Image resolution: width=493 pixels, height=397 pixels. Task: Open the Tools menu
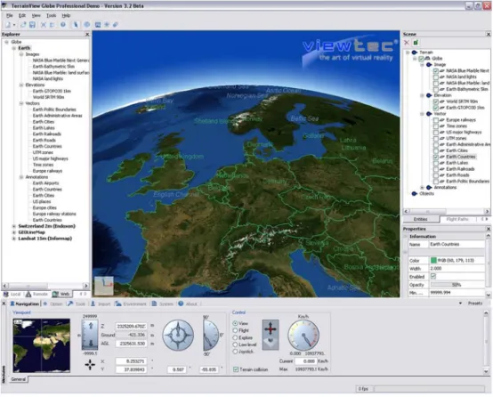point(52,15)
